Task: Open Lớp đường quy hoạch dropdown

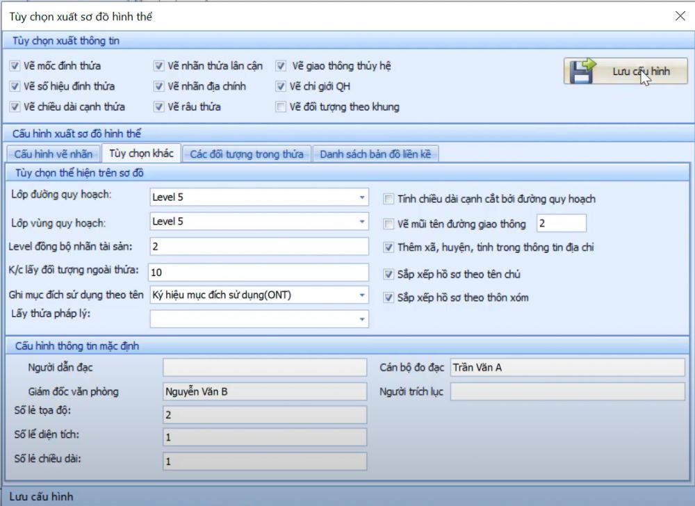Action: [x=361, y=197]
